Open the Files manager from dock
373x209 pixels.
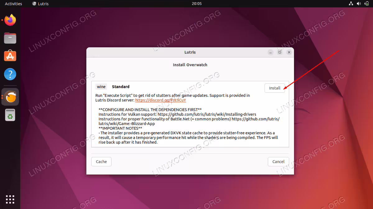[10, 38]
